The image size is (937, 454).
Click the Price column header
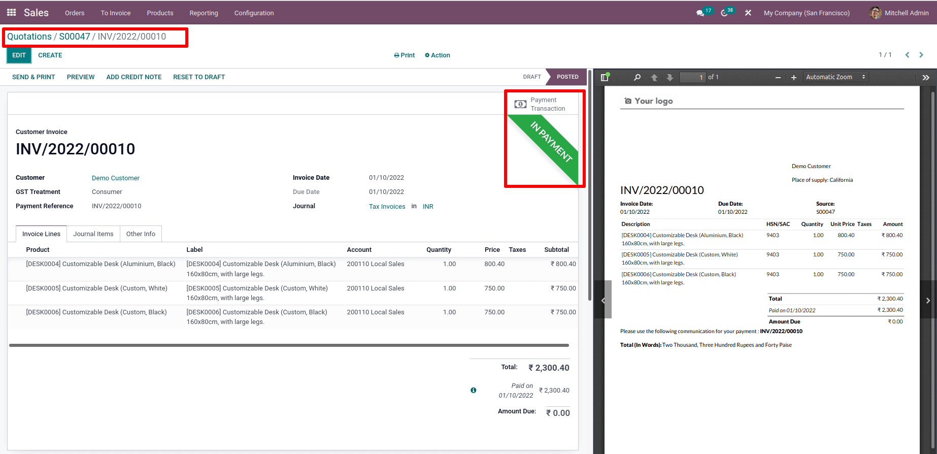click(x=492, y=249)
